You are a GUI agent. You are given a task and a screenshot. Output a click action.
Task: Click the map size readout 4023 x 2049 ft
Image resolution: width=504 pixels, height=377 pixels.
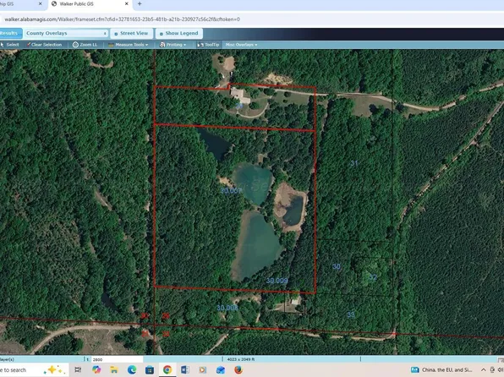click(241, 359)
